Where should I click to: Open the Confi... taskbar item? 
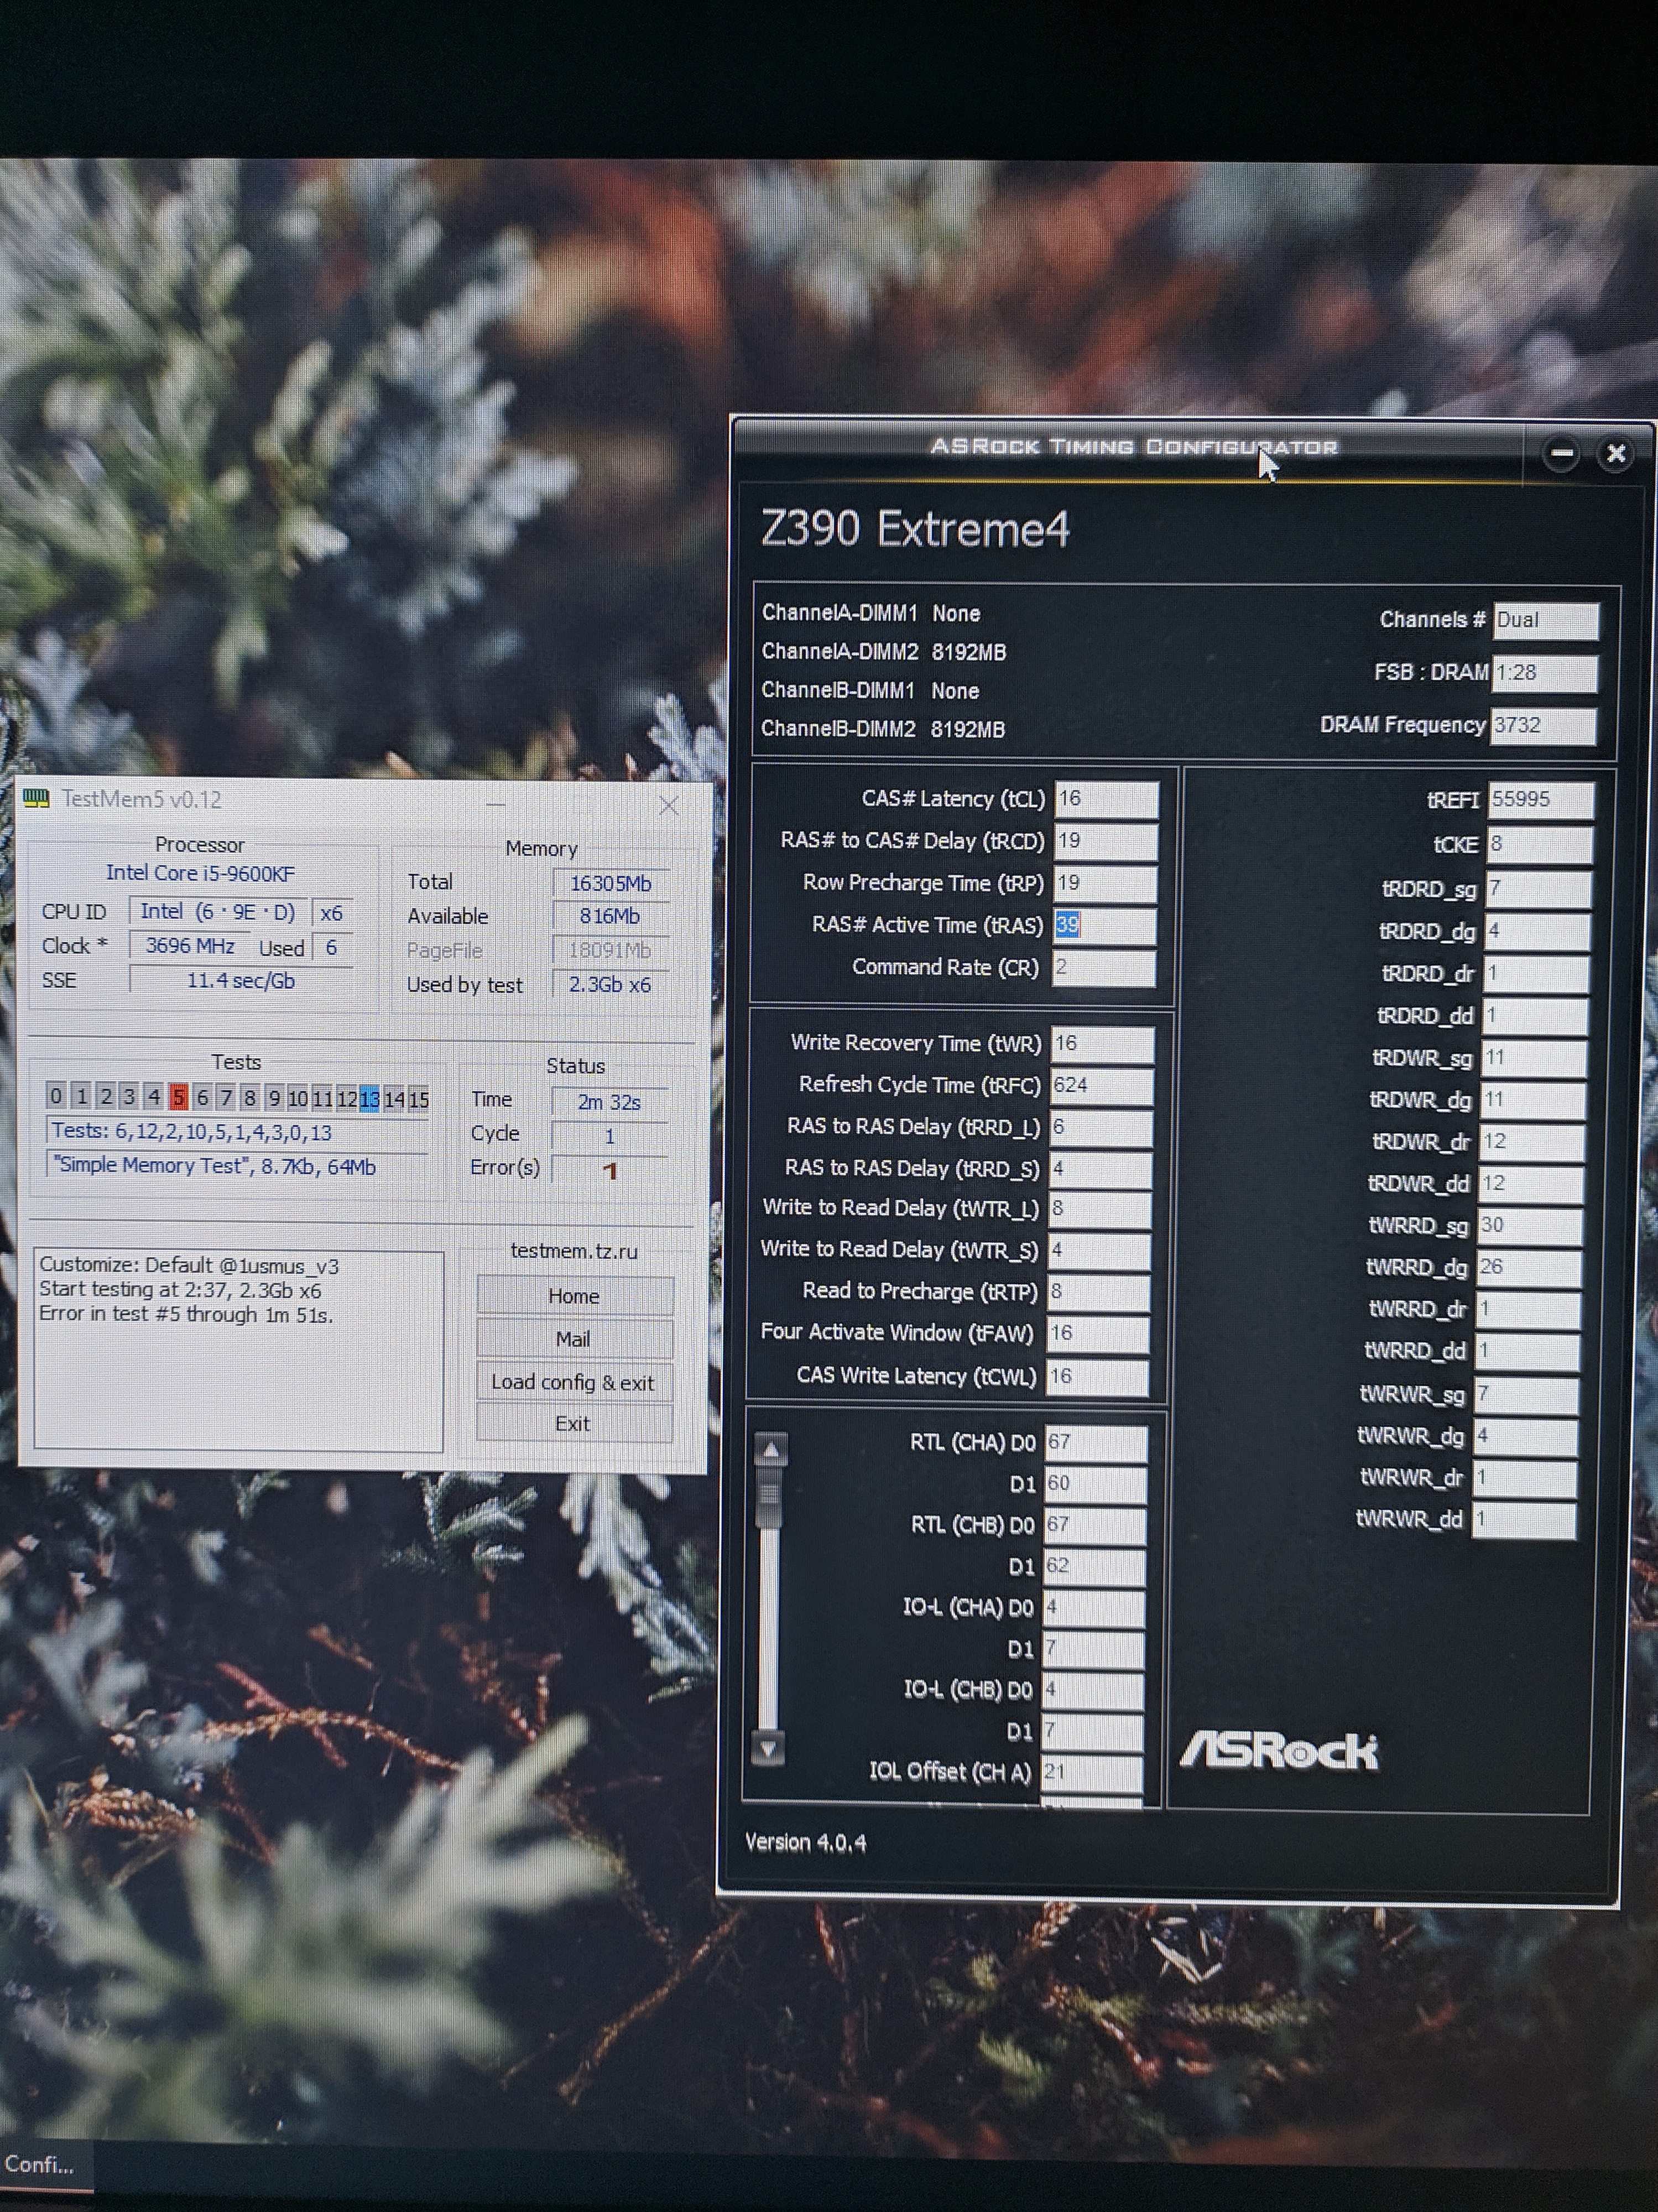click(x=40, y=2165)
